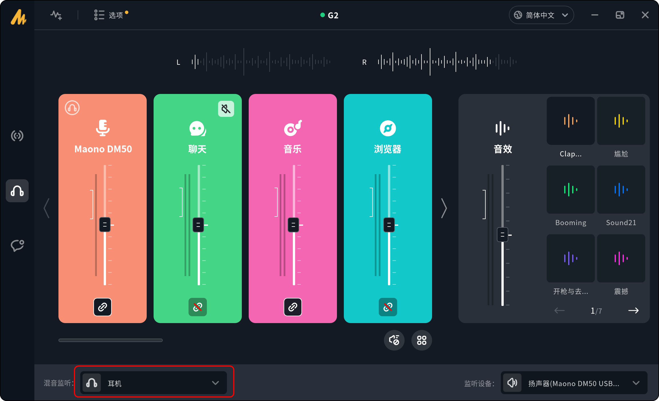Select the headphone monitor sidebar icon

[x=17, y=191]
